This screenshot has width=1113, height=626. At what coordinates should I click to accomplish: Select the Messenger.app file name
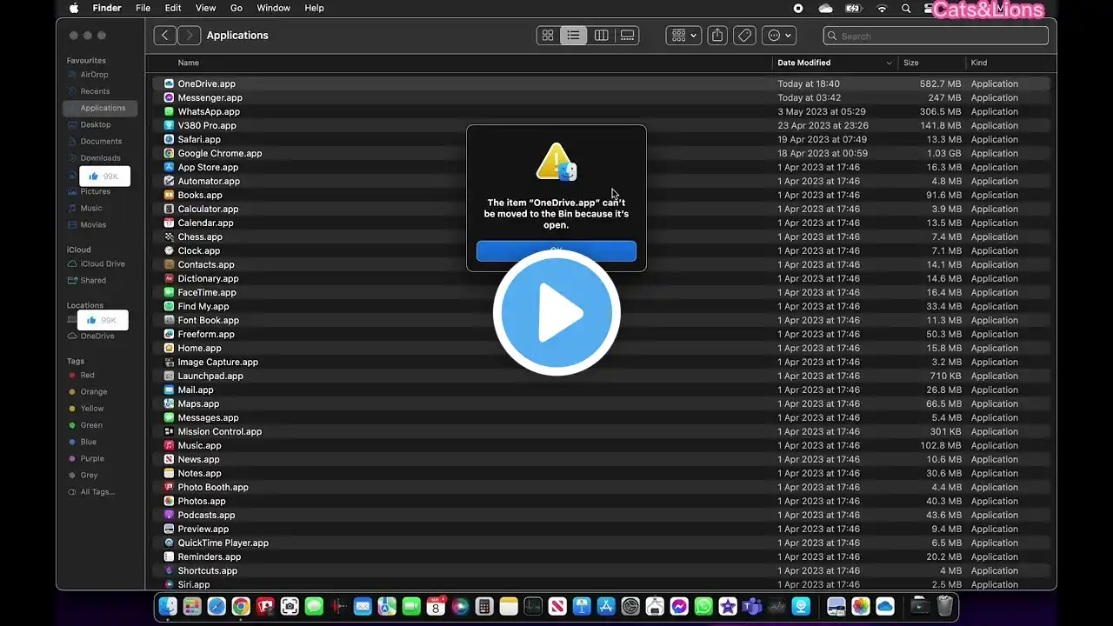210,97
